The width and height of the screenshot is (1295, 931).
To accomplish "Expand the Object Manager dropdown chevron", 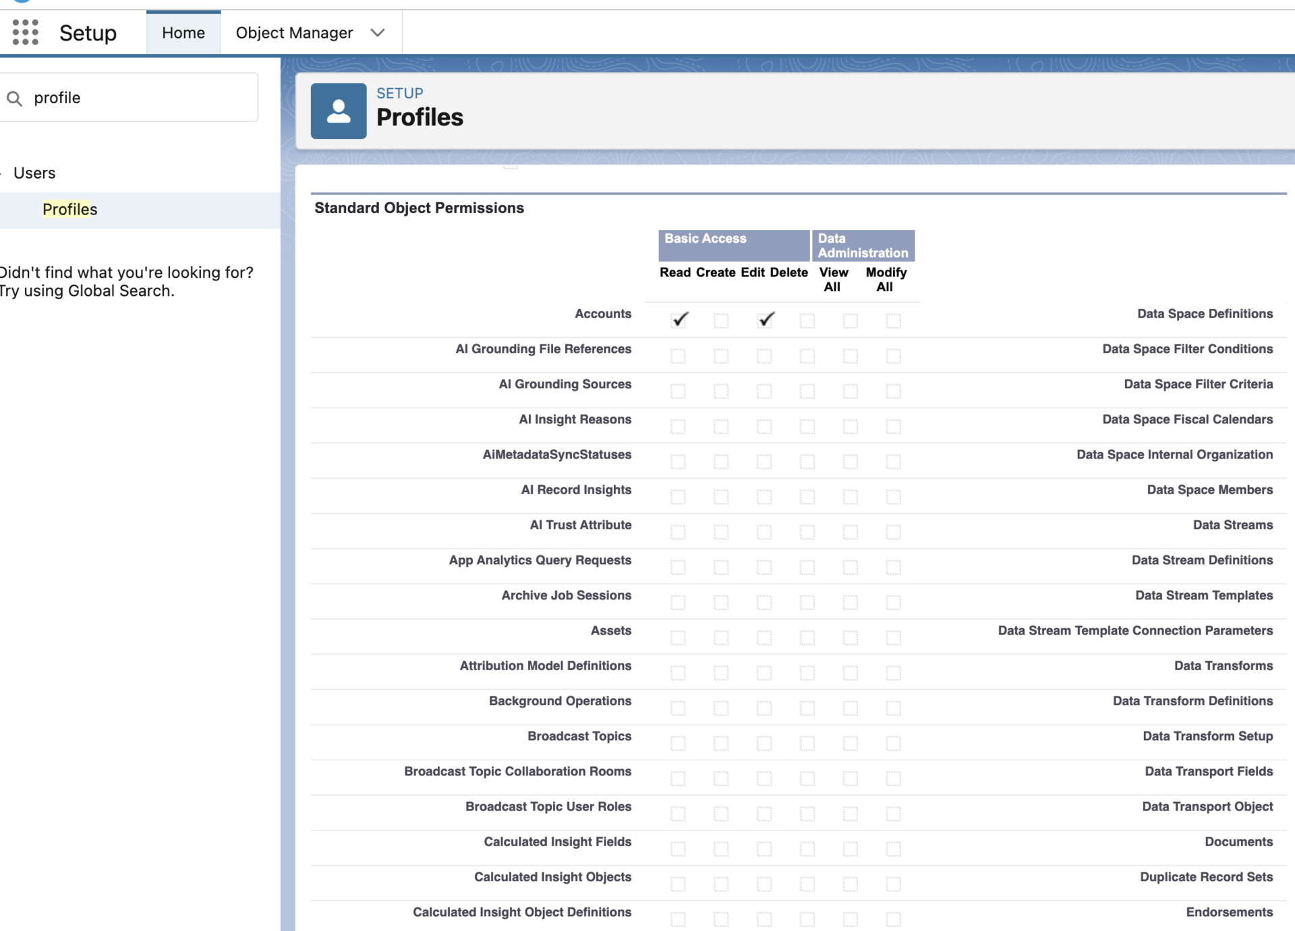I will coord(378,32).
